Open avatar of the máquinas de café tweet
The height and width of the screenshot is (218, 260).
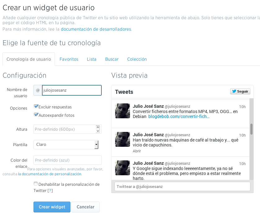point(123,139)
